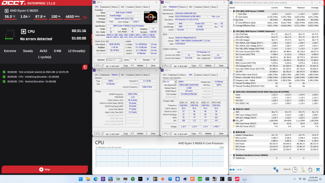Open green hexagon monitor taskbar icon
The image size is (325, 183).
point(133,179)
